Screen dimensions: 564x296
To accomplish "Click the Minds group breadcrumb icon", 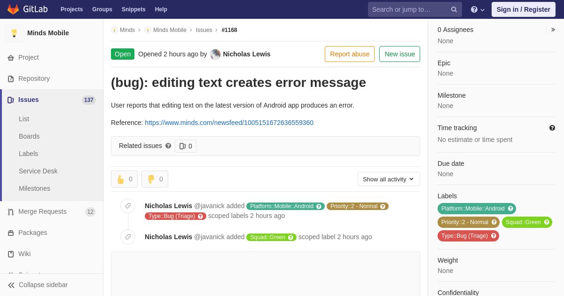I will tap(114, 30).
